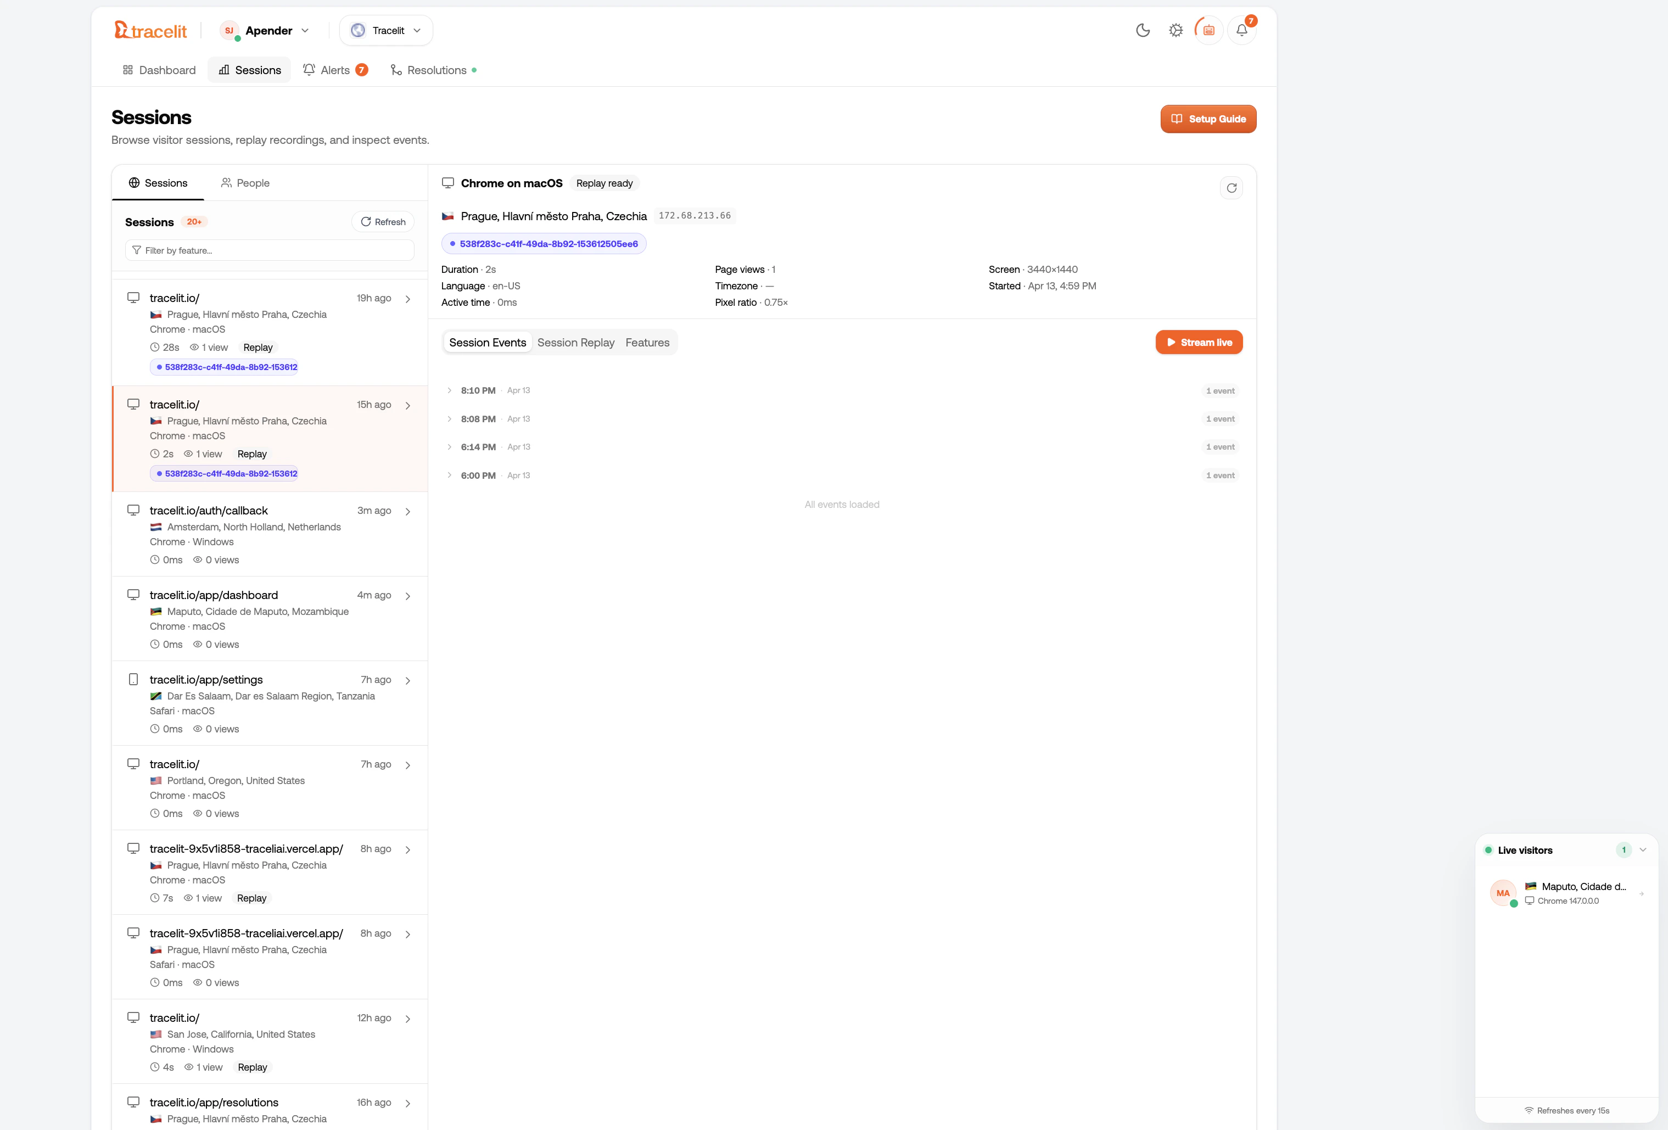The height and width of the screenshot is (1130, 1668).
Task: Click the mobile device icon of tracelit.io/app/settings
Action: tap(133, 679)
